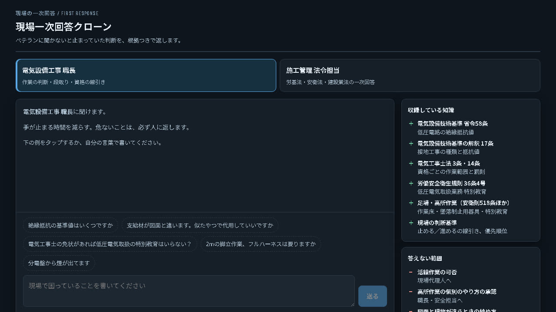Click the 収録している知識 panel heading
This screenshot has width=556, height=312.
pos(431,110)
